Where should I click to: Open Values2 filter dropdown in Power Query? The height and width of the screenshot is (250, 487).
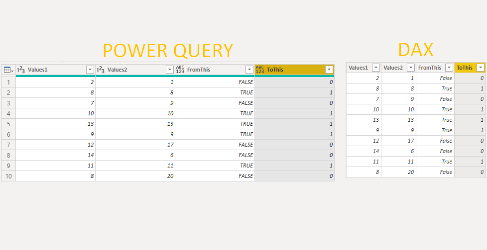(170, 70)
